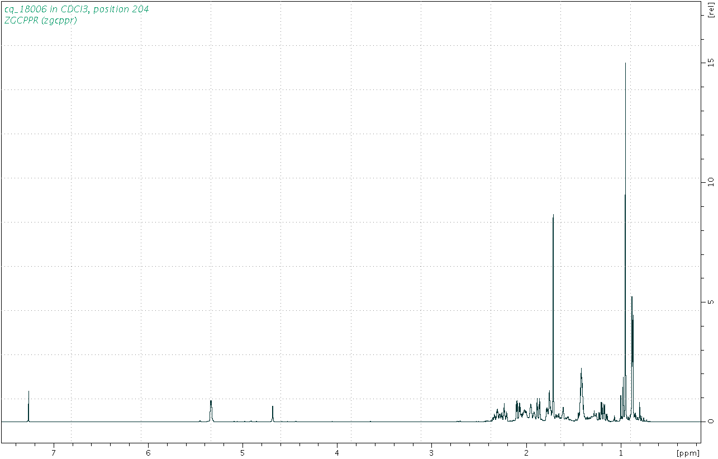
Task: Click the 0 intensity y-axis tick label
Action: pyautogui.click(x=711, y=422)
